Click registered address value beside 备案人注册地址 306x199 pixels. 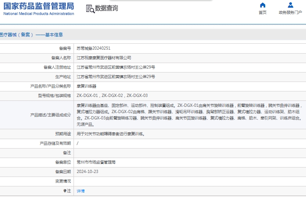coord(116,67)
